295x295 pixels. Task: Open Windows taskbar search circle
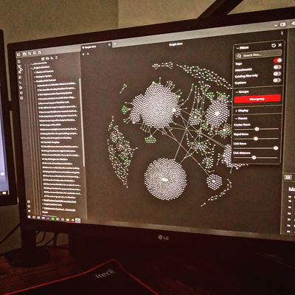34,217
